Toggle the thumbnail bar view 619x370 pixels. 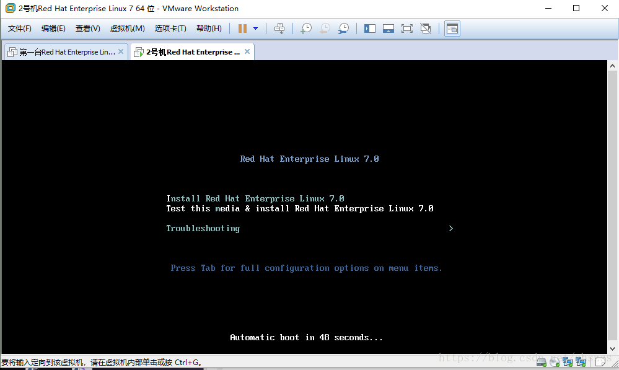[x=389, y=29]
